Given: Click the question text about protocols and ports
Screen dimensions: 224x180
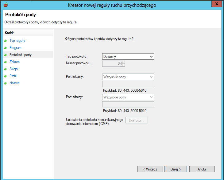Looking at the screenshot, I should point(99,39).
